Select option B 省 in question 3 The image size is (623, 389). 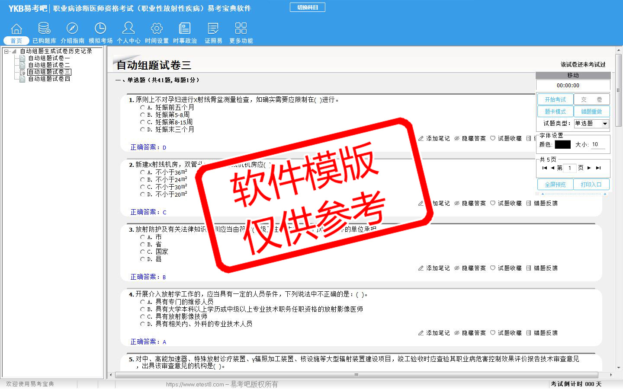point(142,244)
